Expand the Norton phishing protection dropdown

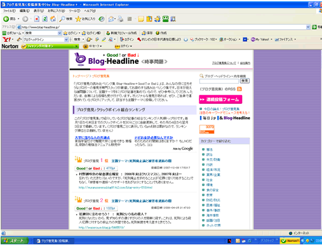pos(76,46)
